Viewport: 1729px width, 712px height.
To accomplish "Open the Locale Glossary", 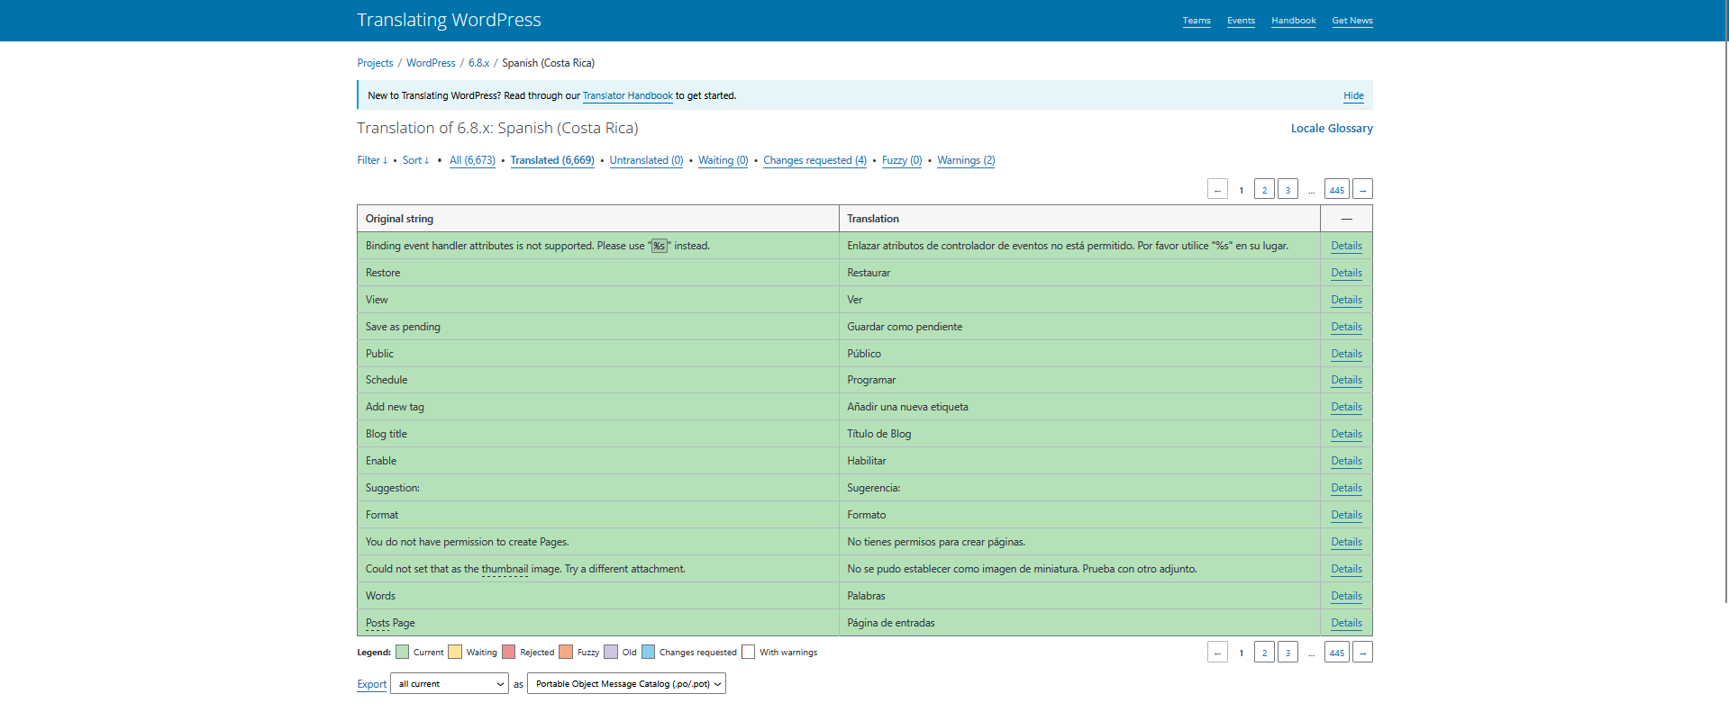I will tap(1332, 129).
